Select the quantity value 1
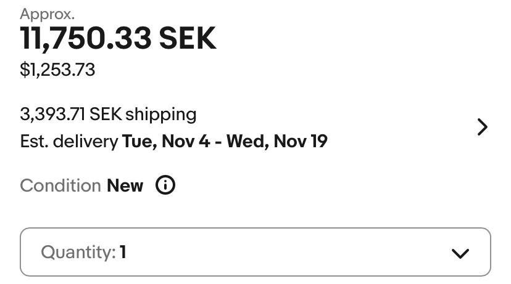Screen dimensions: 511x284 (x=123, y=252)
